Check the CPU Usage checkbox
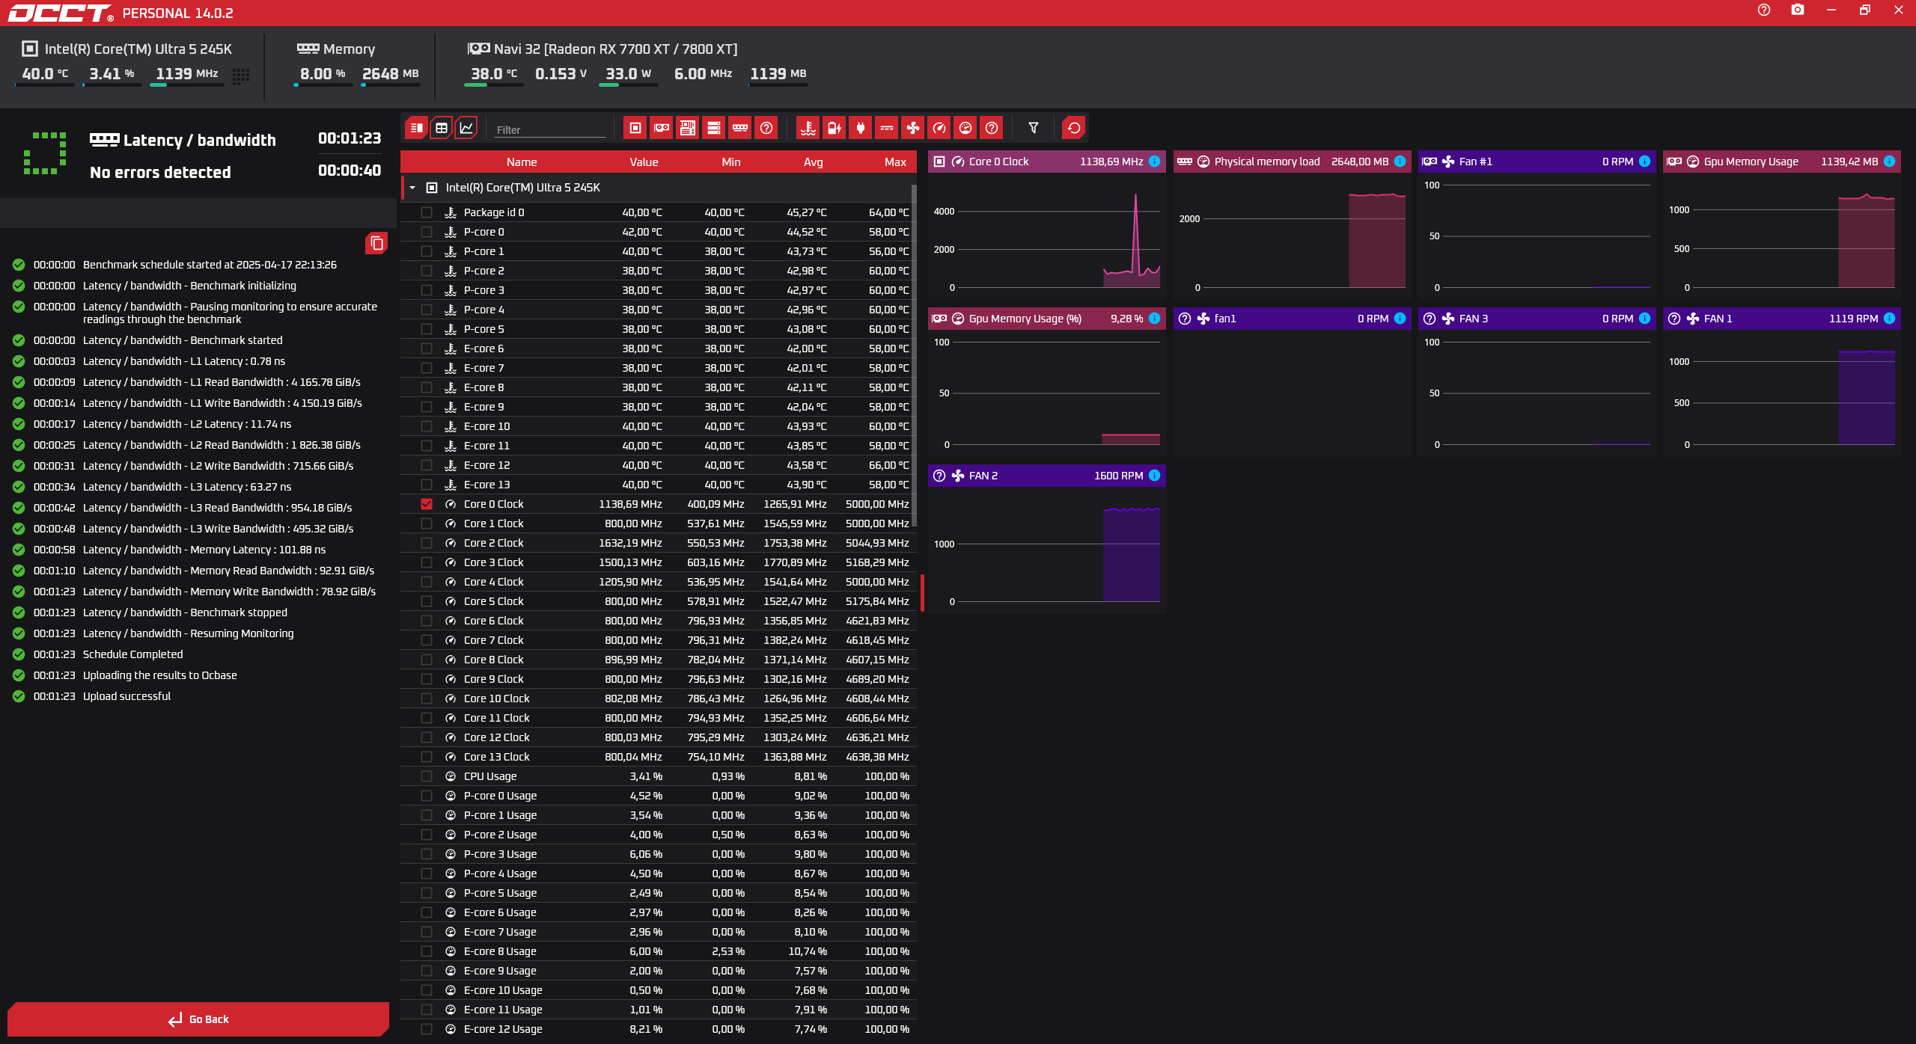The image size is (1916, 1044). tap(427, 776)
